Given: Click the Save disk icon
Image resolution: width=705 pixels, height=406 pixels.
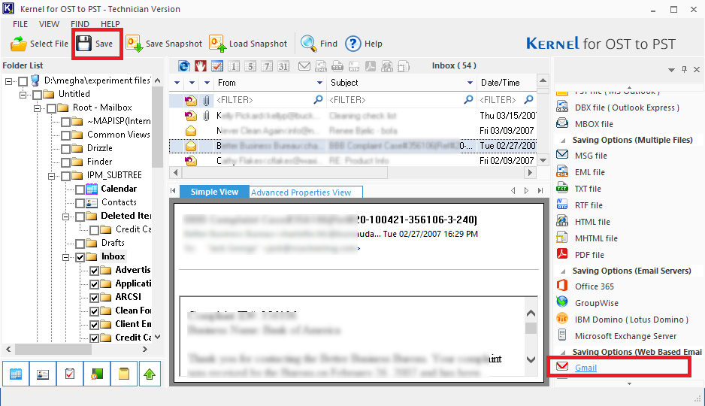Looking at the screenshot, I should pyautogui.click(x=83, y=44).
